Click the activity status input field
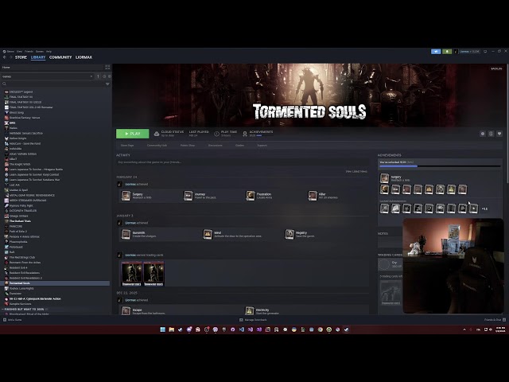The height and width of the screenshot is (382, 509). 243,162
